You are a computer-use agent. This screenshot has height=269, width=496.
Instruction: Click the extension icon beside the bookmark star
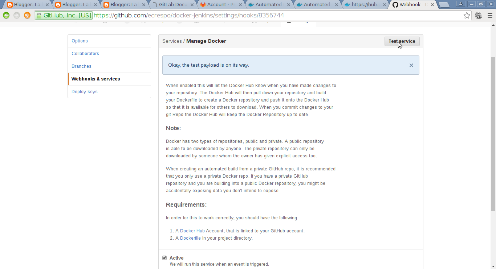coord(478,16)
